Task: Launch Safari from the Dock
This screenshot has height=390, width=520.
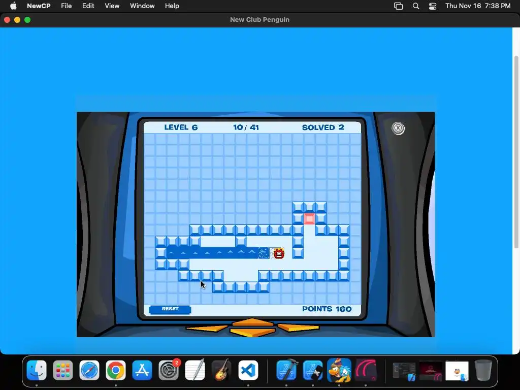Action: (89, 370)
